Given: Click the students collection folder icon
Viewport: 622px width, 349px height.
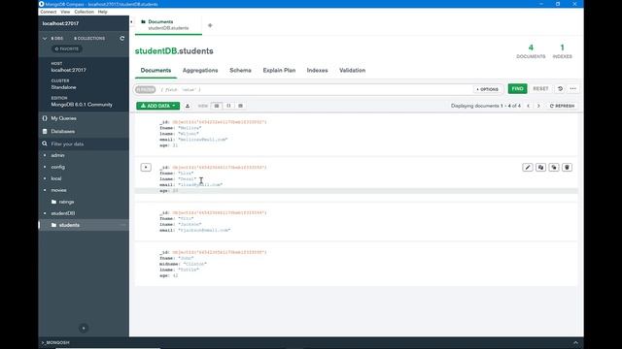Looking at the screenshot, I should coord(53,225).
